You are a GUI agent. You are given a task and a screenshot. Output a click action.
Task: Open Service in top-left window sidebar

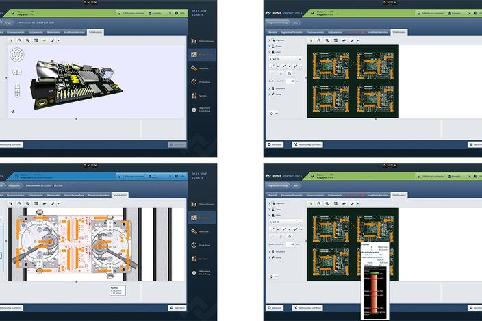(x=202, y=96)
